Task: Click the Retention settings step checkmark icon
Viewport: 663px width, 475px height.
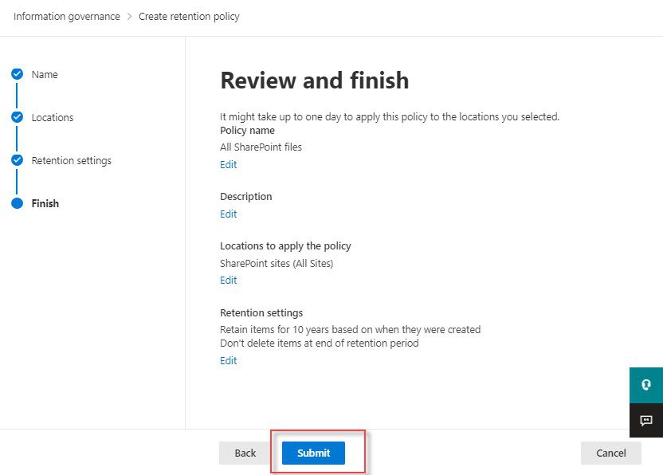Action: 17,160
